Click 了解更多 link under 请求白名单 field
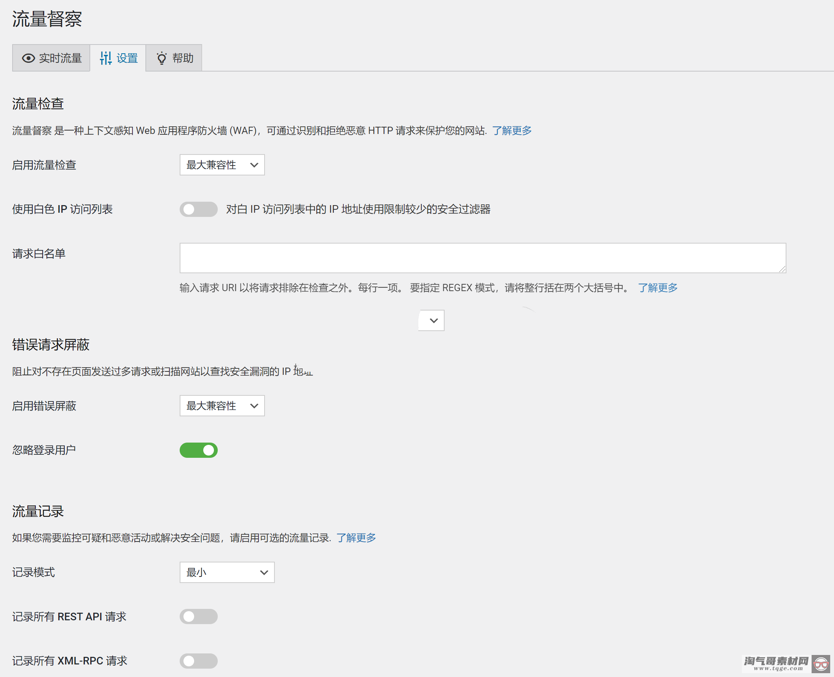 (658, 288)
